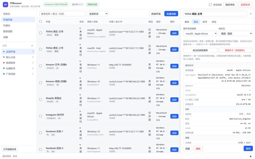Switch to the 指纹 tab
Viewport: 255px width, 159px height.
click(x=196, y=22)
